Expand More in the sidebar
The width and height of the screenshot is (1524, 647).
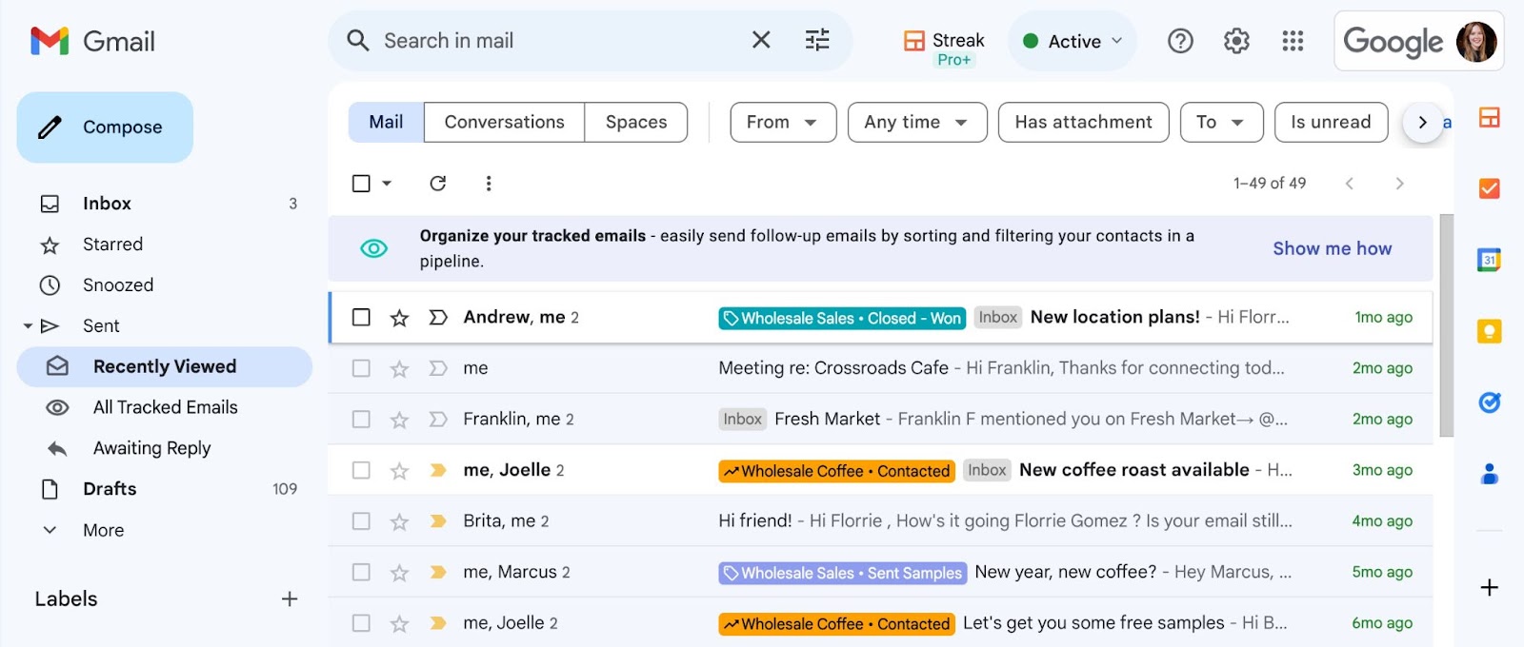pos(103,530)
